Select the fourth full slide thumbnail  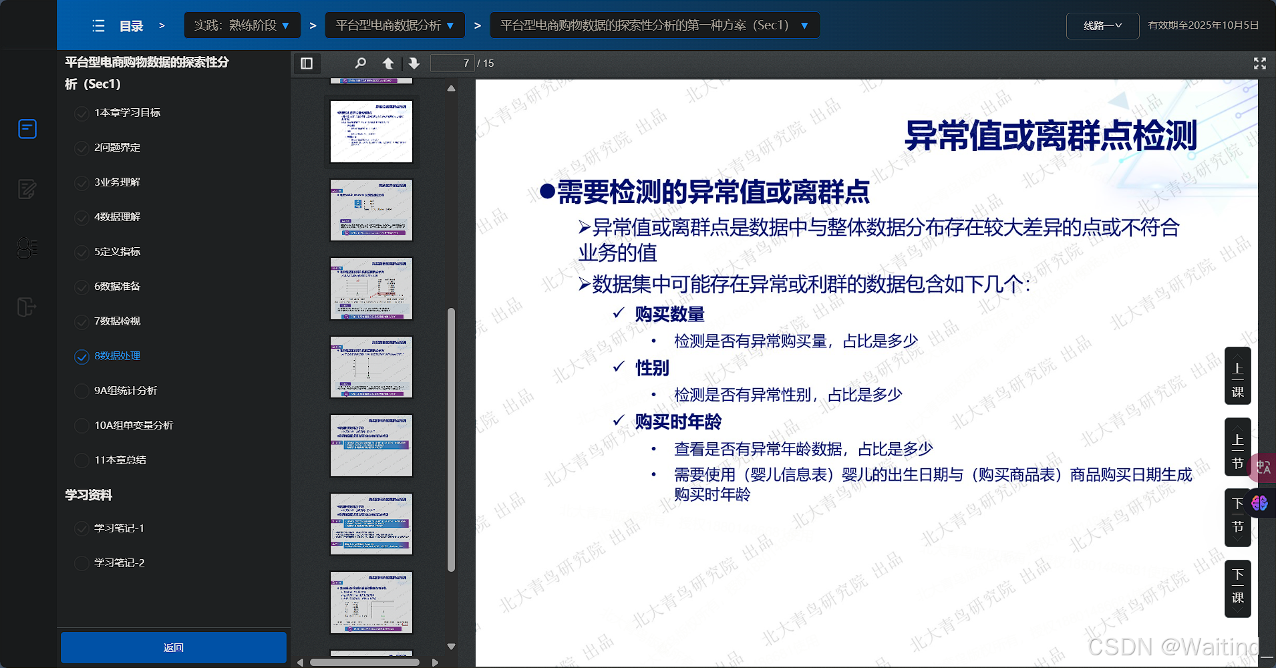click(371, 367)
